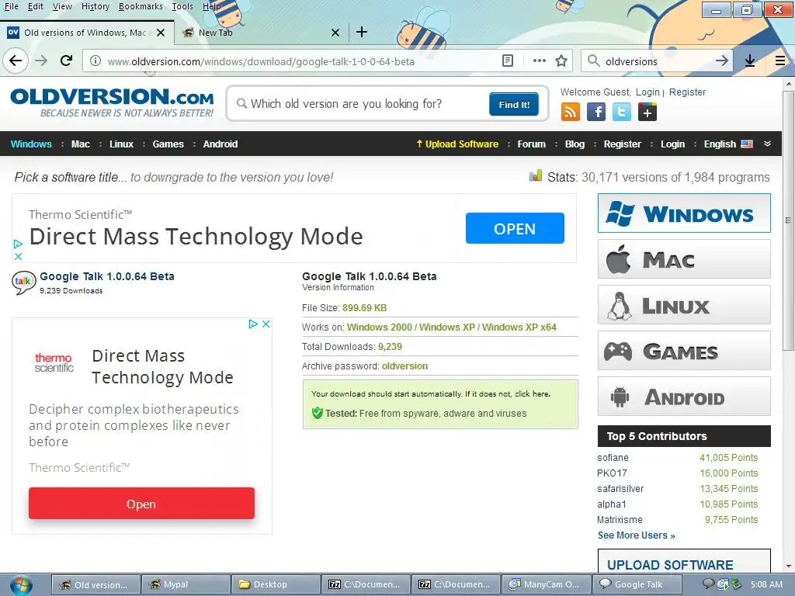The width and height of the screenshot is (795, 596).
Task: Select the Games platform banner
Action: [684, 351]
